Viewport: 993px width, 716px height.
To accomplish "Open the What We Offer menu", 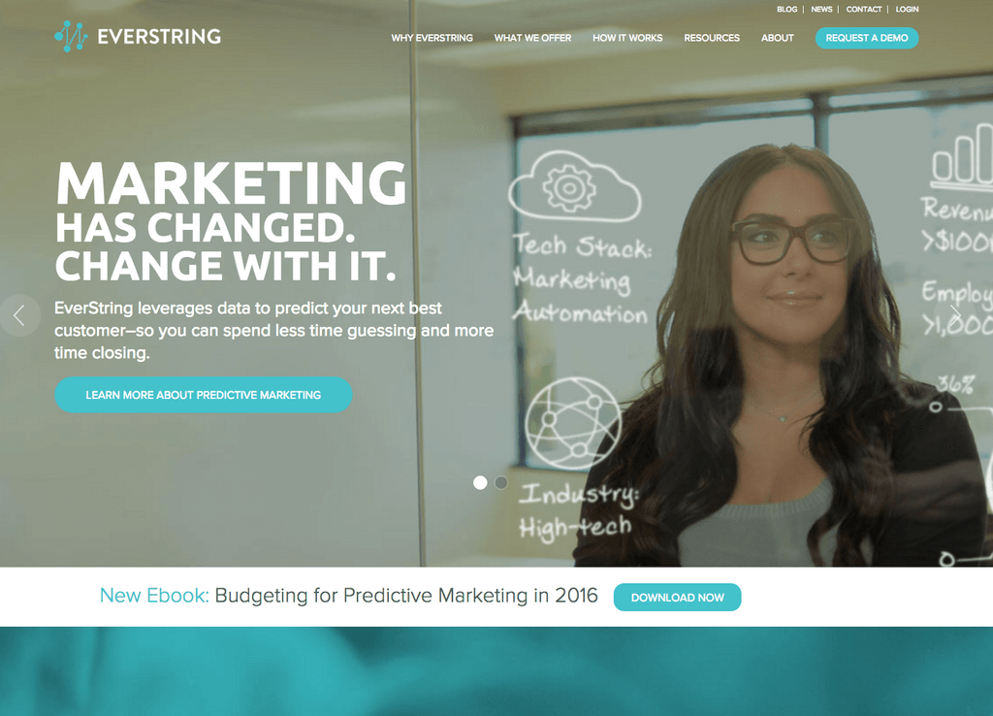I will click(532, 38).
